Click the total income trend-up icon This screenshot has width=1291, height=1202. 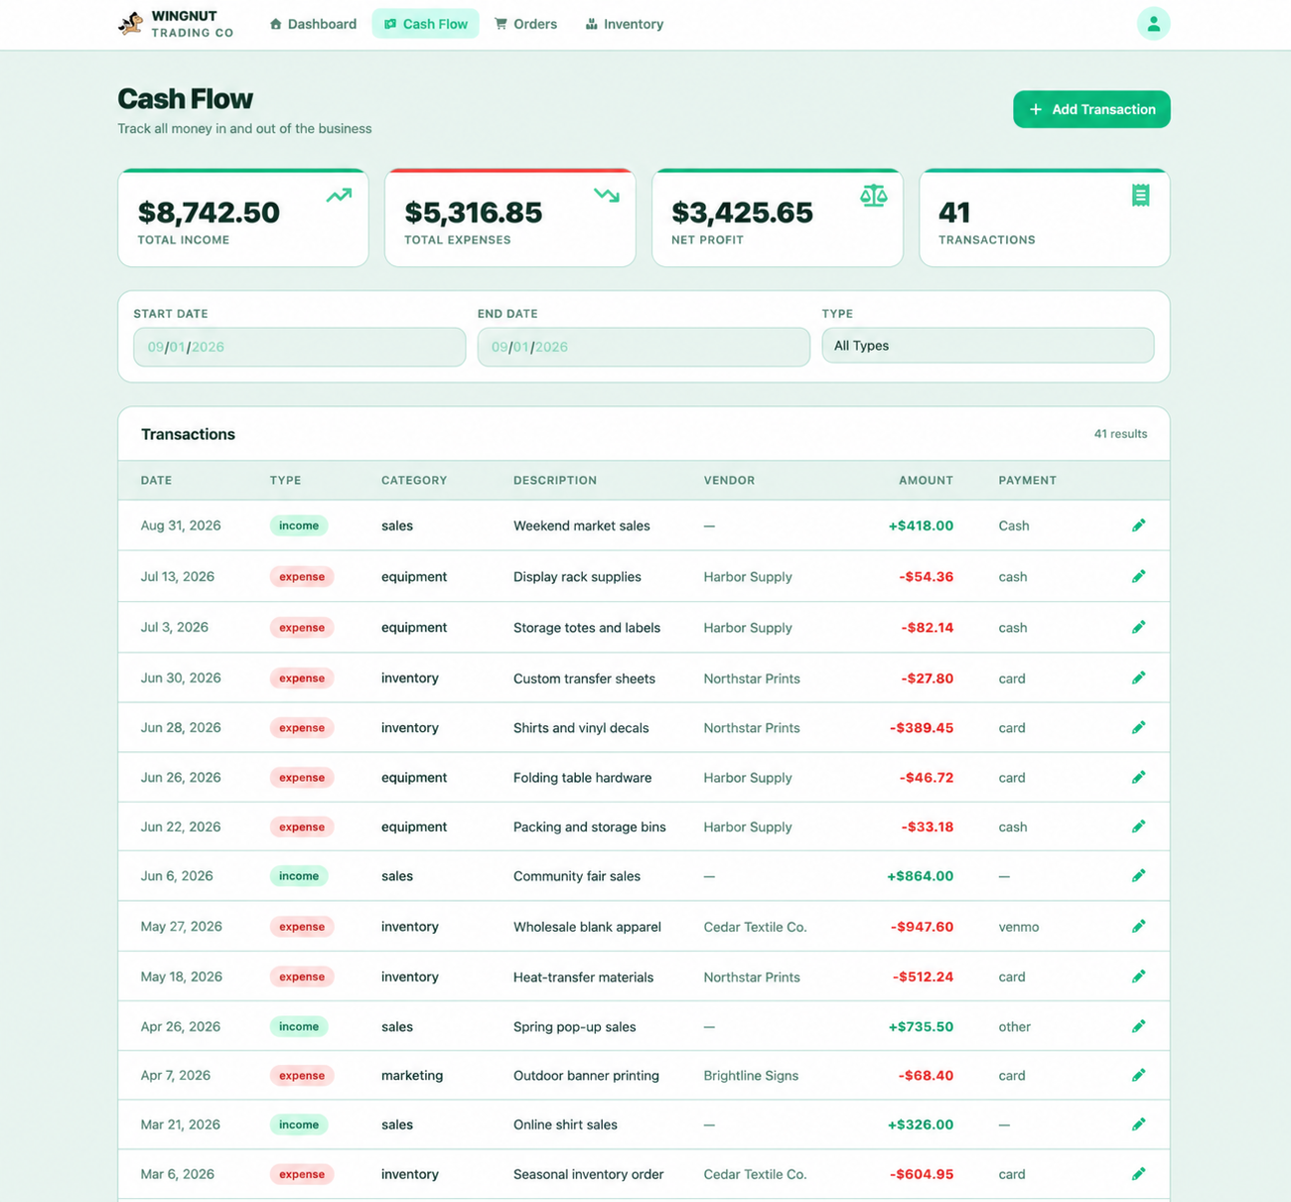pos(339,196)
